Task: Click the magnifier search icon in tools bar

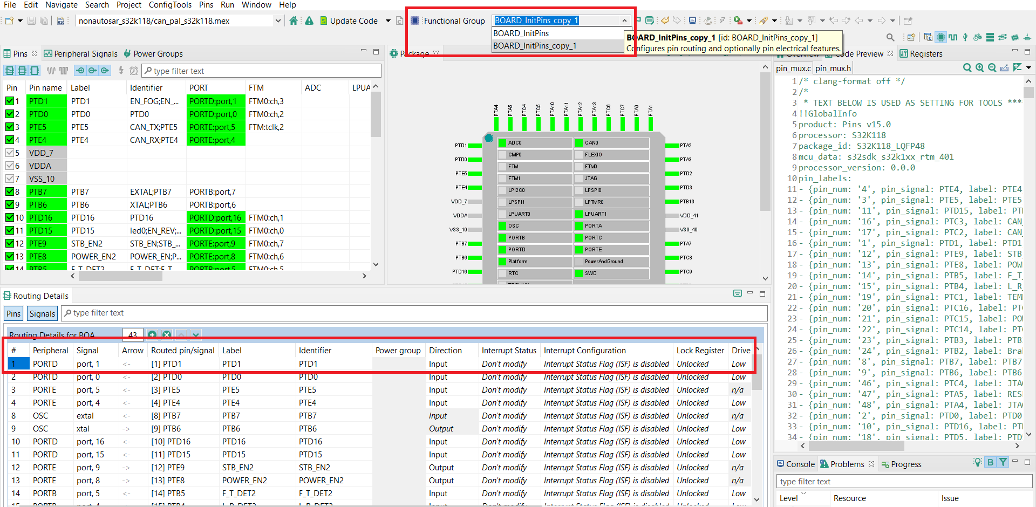Action: (890, 37)
